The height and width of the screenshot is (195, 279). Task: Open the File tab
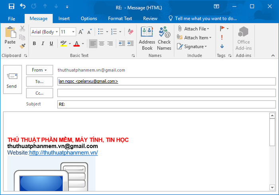coord(12,19)
